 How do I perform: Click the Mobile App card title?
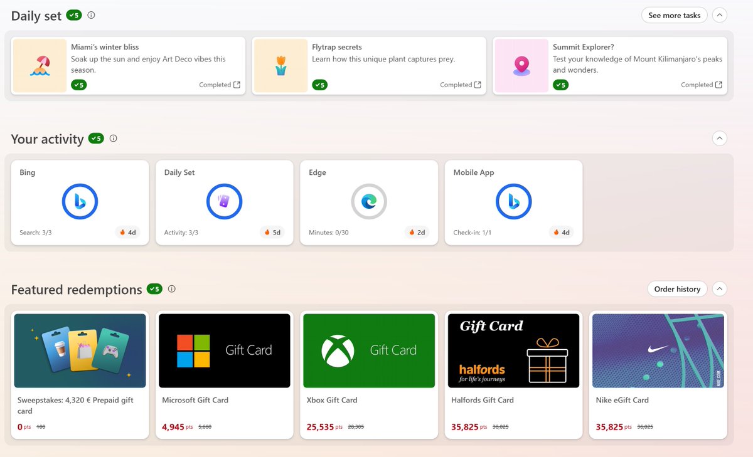[x=474, y=172]
